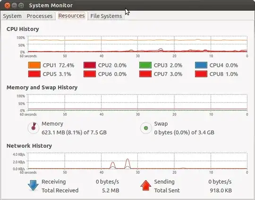The image size is (255, 200).
Task: Click the CPU8 1.0% label
Action: click(224, 74)
